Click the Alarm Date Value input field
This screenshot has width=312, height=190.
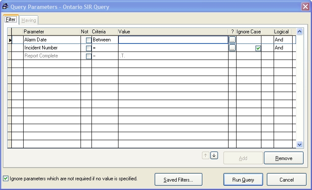(x=173, y=40)
